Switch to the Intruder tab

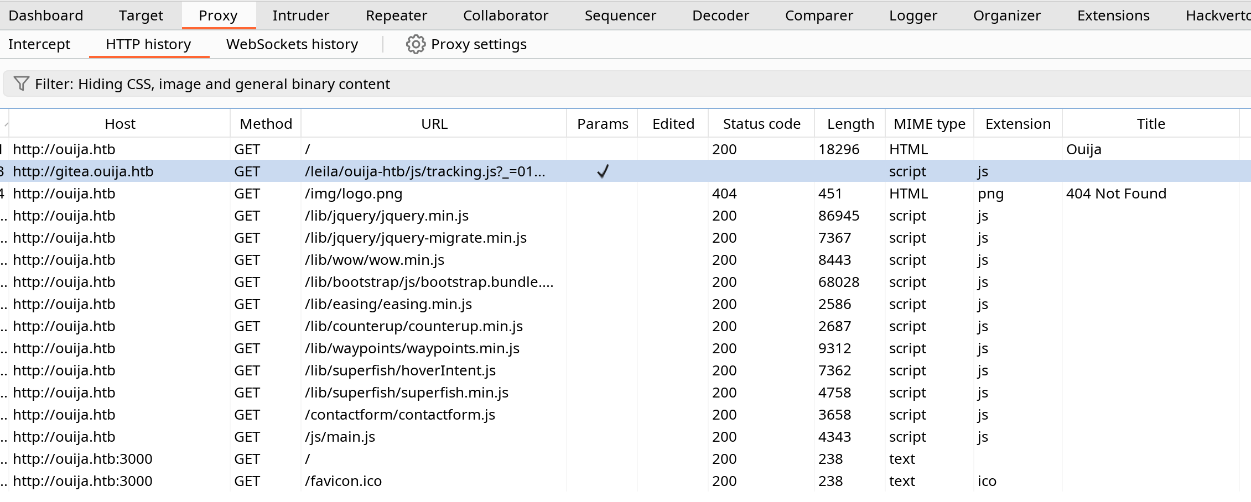pyautogui.click(x=300, y=15)
